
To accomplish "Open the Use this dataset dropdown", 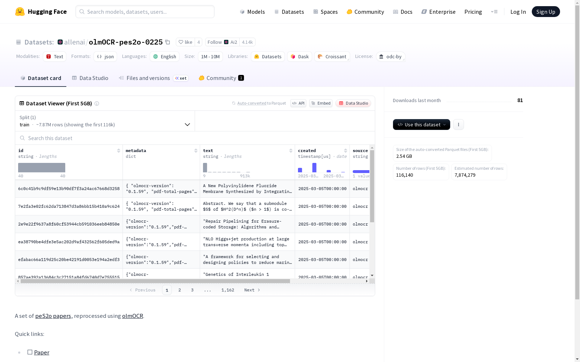I will point(422,125).
